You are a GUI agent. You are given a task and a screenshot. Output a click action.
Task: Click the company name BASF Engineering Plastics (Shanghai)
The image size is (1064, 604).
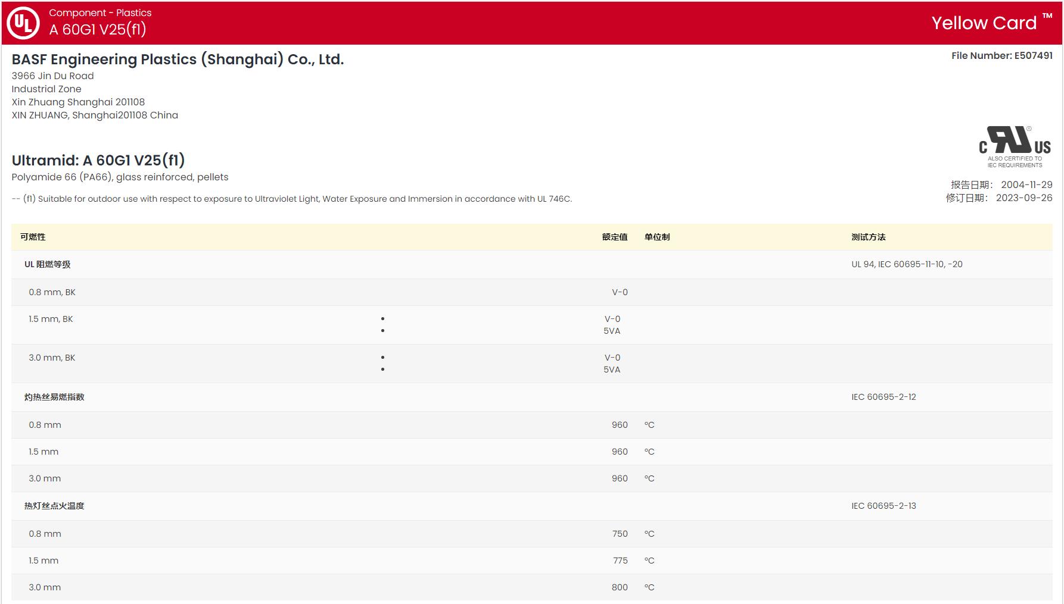coord(178,60)
